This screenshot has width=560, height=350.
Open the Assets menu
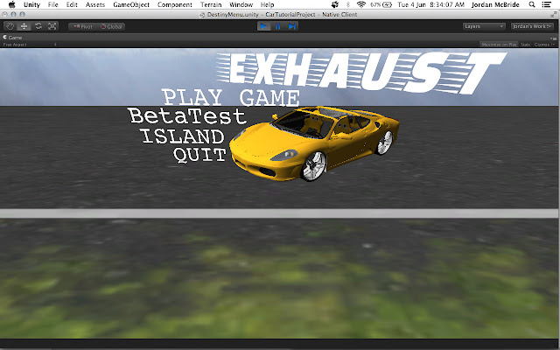click(x=95, y=4)
